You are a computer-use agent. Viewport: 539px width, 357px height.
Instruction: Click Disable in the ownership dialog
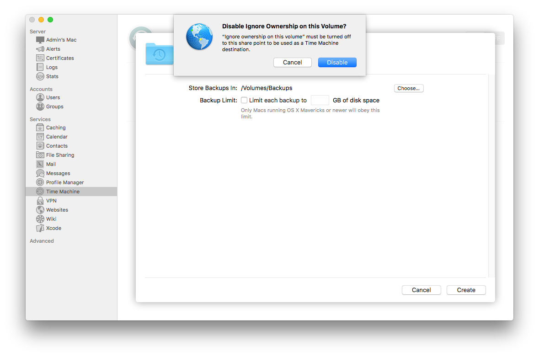tap(337, 62)
